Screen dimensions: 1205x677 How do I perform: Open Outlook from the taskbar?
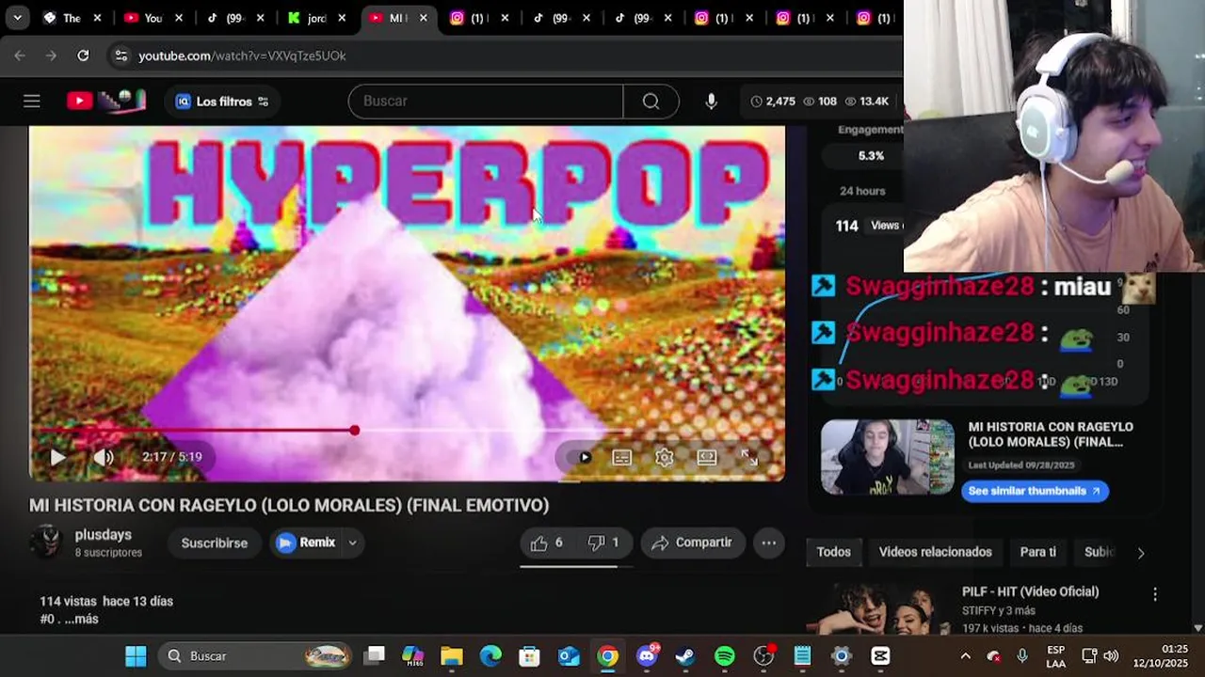click(x=569, y=655)
